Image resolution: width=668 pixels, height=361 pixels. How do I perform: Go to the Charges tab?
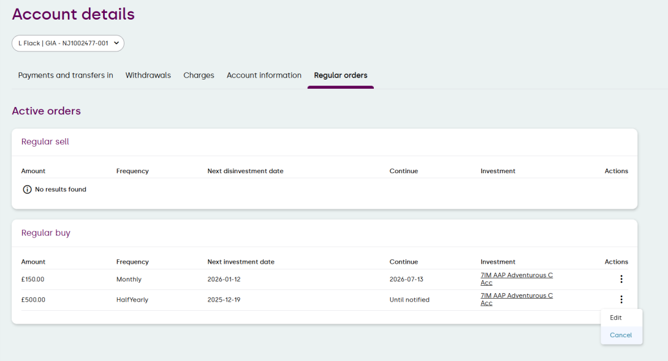[x=199, y=75]
